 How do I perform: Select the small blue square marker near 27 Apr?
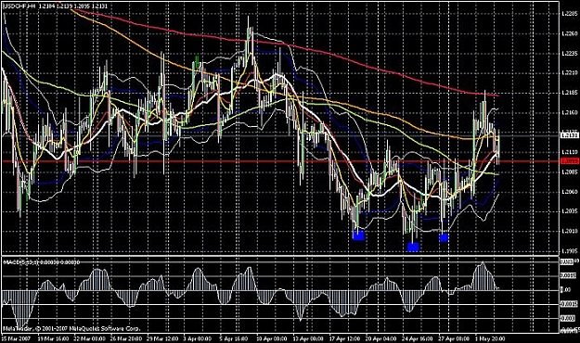[444, 237]
